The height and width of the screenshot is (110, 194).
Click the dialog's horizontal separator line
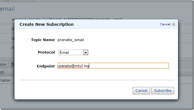(x=97, y=80)
